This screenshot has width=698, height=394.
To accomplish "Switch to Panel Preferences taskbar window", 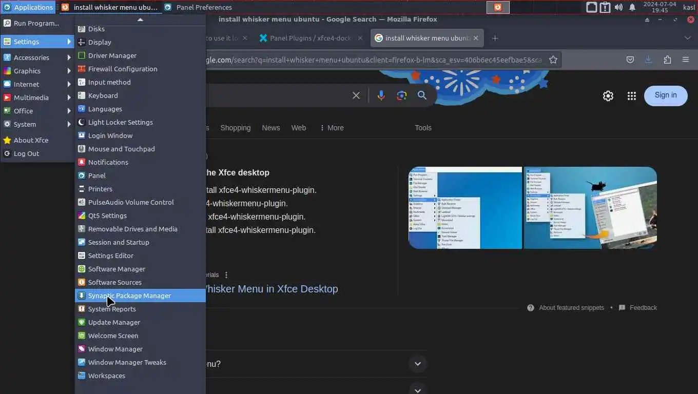I will [198, 7].
